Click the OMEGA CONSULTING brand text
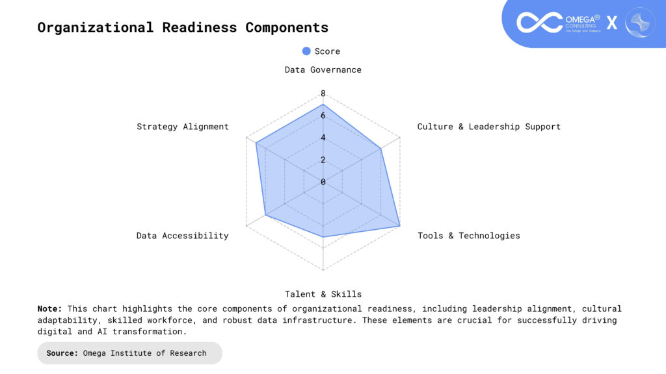 point(582,21)
